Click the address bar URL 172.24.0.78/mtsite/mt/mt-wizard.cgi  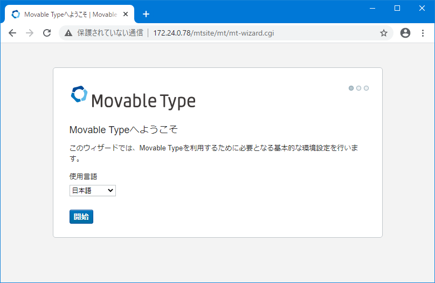click(x=213, y=33)
